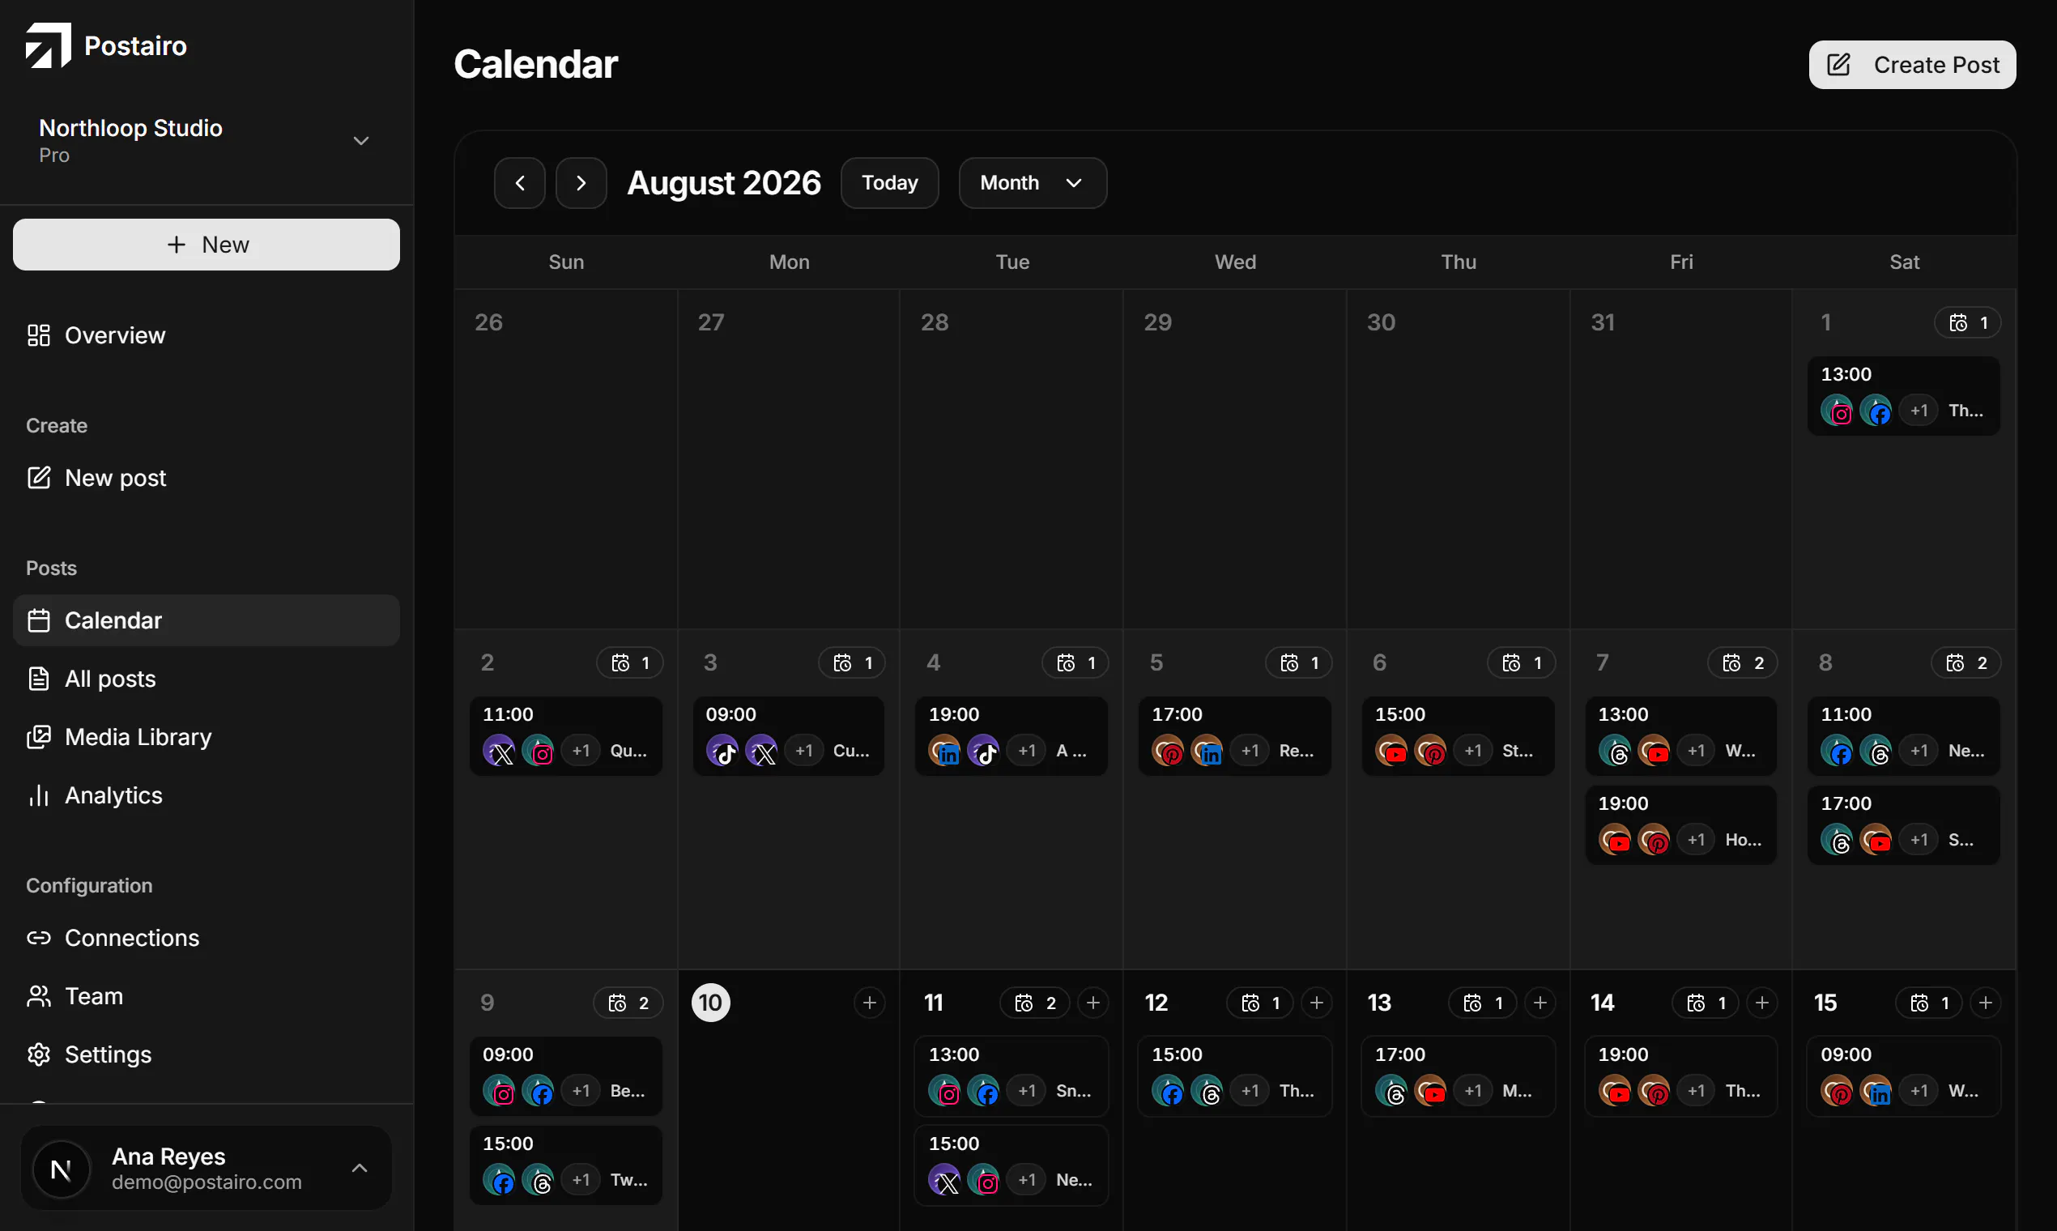Click the Media Library icon
2057x1231 pixels.
coord(39,737)
